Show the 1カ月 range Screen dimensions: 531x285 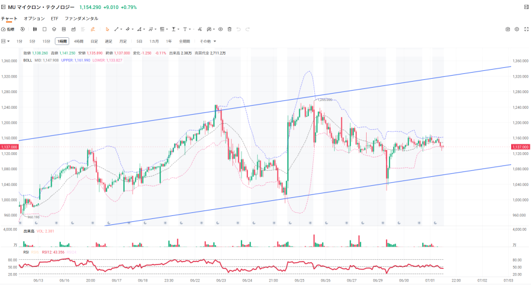pos(154,41)
